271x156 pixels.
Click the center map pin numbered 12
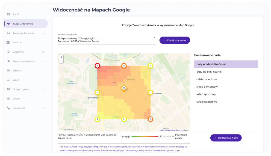coord(124,88)
